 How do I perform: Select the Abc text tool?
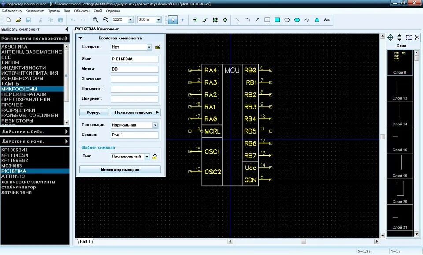click(327, 20)
